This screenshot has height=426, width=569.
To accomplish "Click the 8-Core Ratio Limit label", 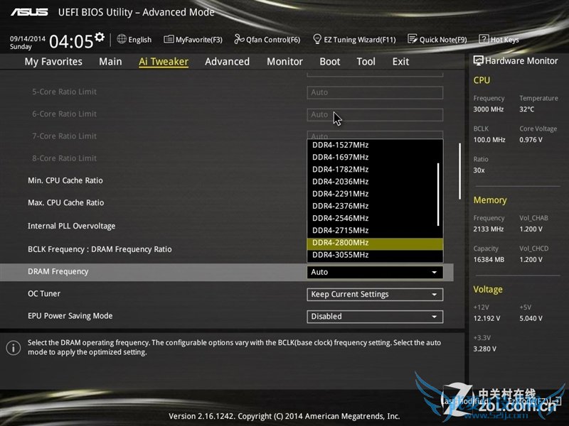I will [x=64, y=158].
